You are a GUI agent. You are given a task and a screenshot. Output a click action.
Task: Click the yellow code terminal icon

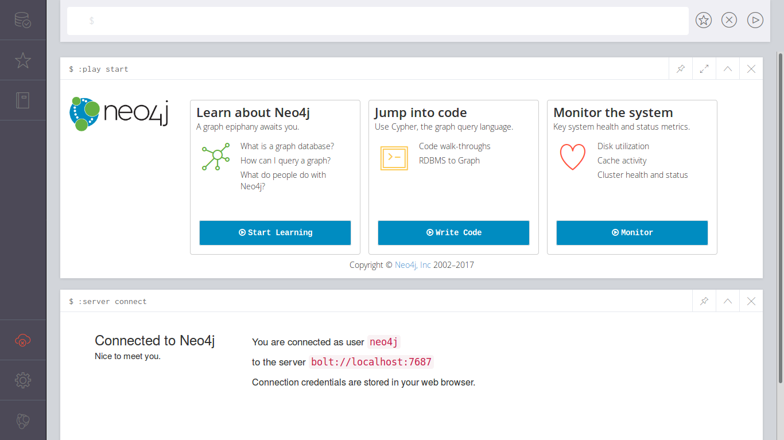point(394,157)
